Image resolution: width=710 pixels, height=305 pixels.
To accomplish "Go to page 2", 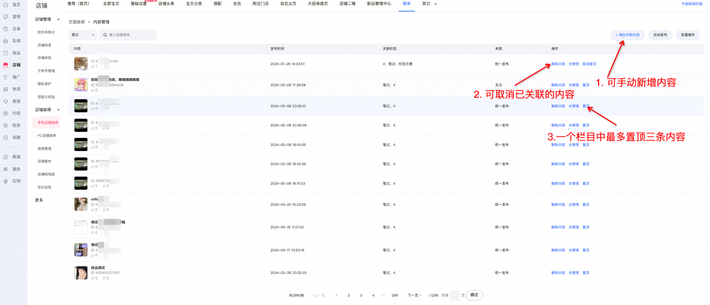I will [x=348, y=295].
